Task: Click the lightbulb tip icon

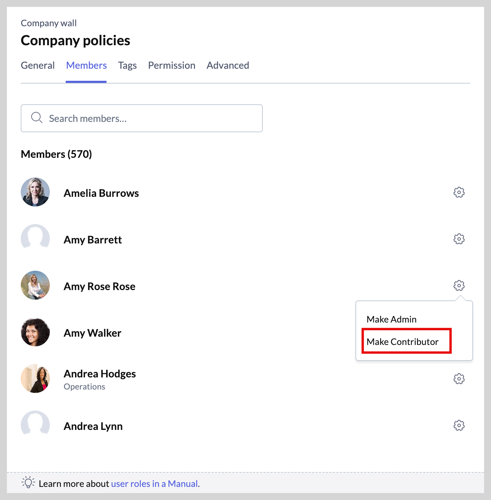Action: (x=28, y=482)
